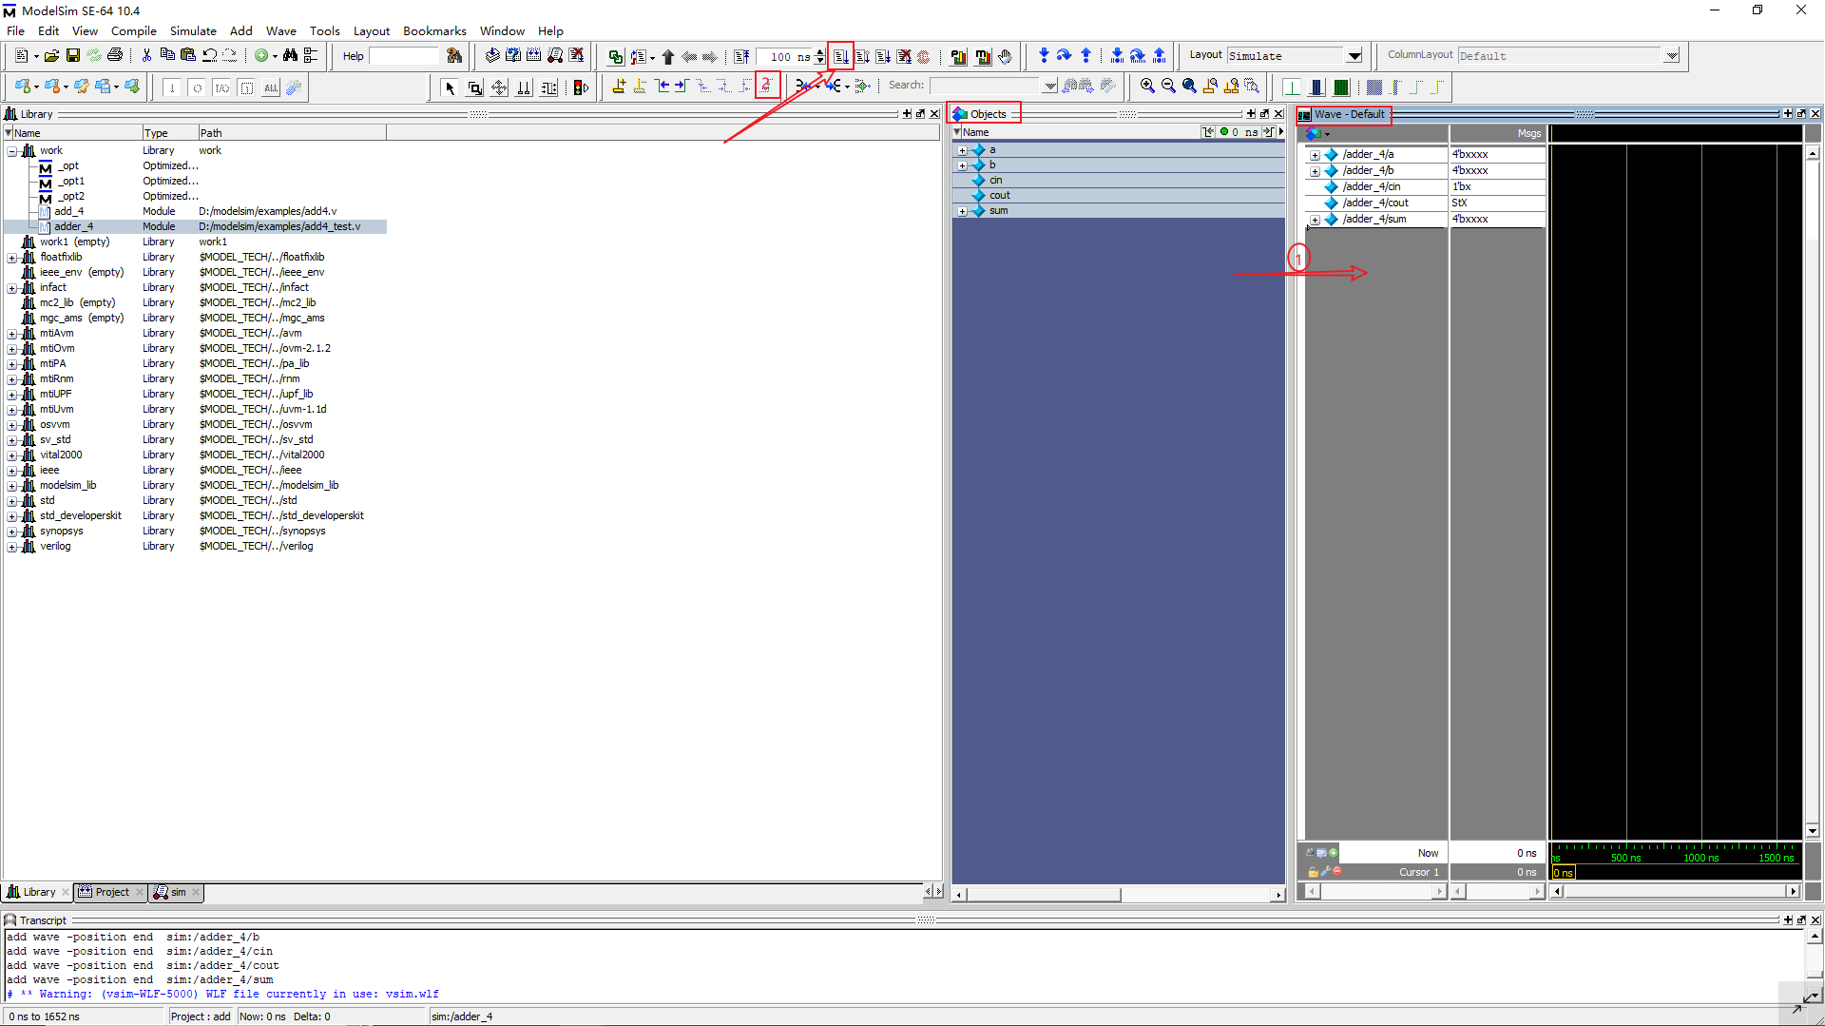1825x1026 pixels.
Task: Click the Step Out up-arrow icon
Action: [x=1085, y=56]
